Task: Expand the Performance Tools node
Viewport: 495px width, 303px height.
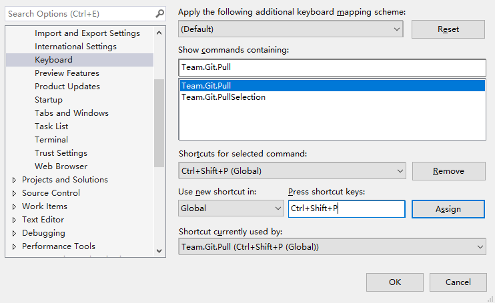Action: (14, 246)
